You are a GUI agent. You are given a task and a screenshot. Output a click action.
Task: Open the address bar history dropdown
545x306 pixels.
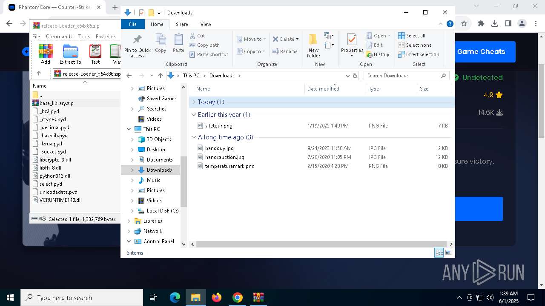pyautogui.click(x=348, y=76)
